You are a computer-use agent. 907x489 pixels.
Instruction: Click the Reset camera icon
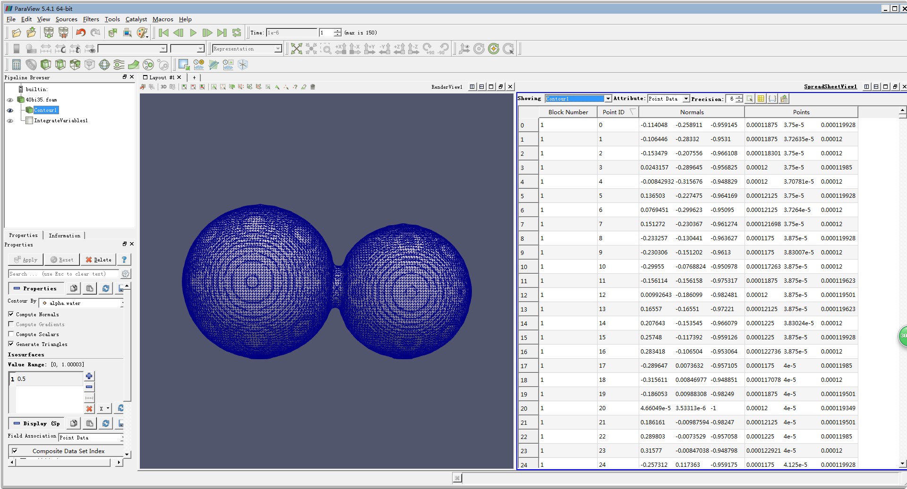coord(296,49)
